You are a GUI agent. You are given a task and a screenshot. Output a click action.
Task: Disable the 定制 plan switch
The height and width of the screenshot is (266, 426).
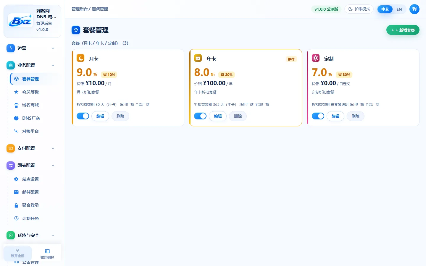point(318,116)
